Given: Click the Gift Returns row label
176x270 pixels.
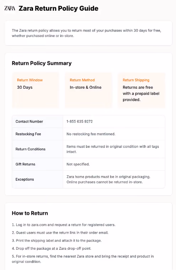Looking at the screenshot, I should (x=25, y=164).
